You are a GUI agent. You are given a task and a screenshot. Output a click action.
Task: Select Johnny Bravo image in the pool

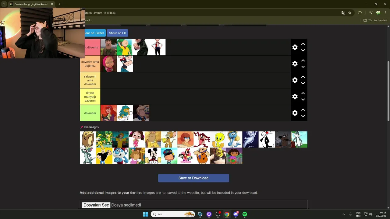pyautogui.click(x=104, y=156)
